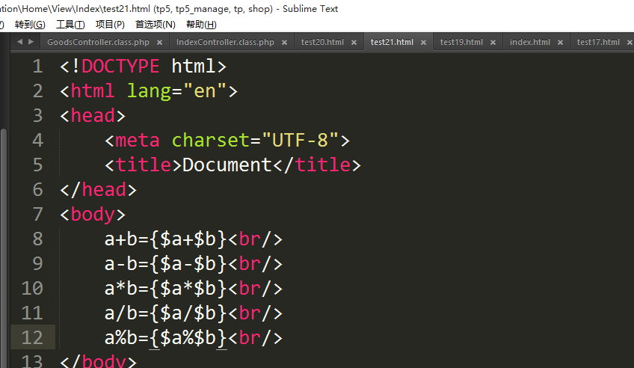
Task: Open the 帮助(H) Help menu
Action: click(x=200, y=25)
